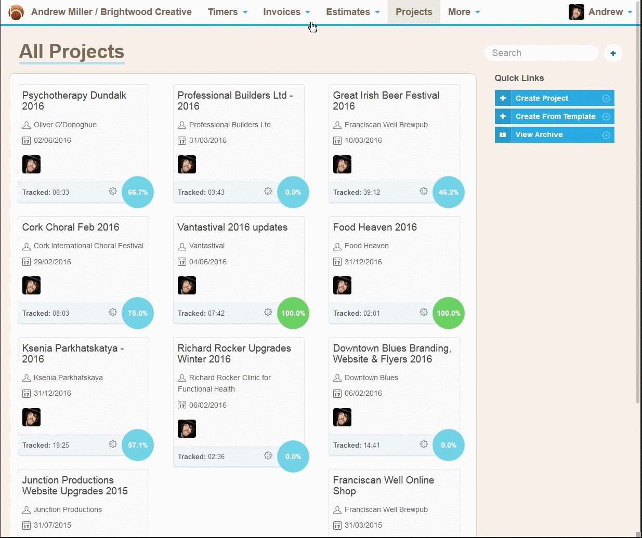Click Downtown Blues client name
The height and width of the screenshot is (538, 642).
pos(371,378)
